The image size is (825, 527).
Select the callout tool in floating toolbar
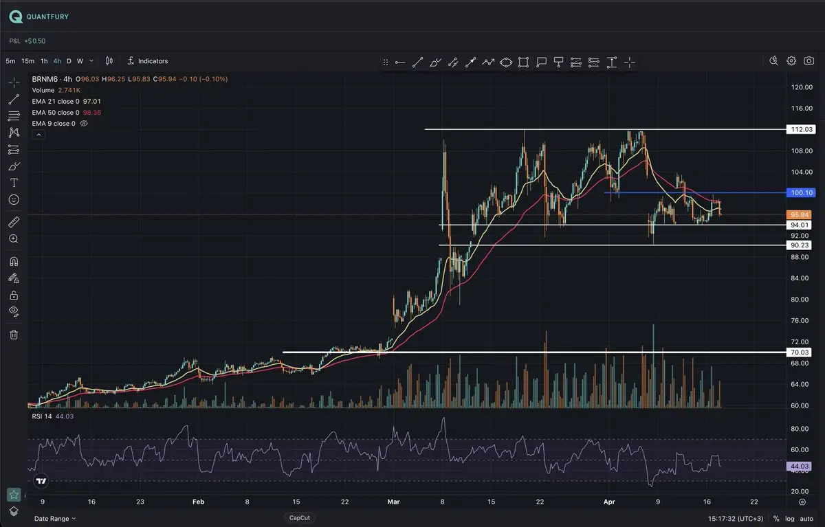[x=542, y=62]
